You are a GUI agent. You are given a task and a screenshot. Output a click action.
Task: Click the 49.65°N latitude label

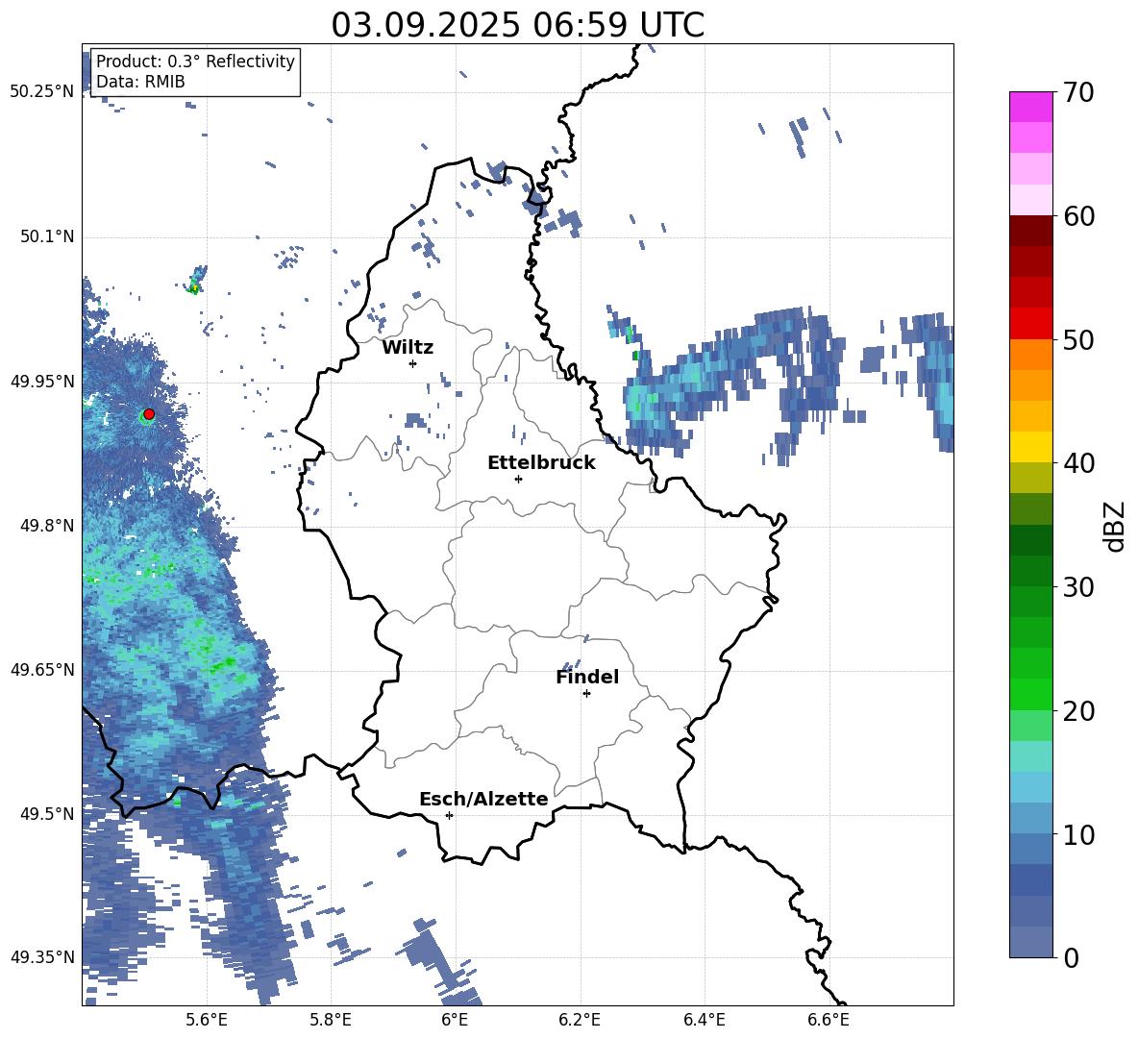click(x=42, y=669)
